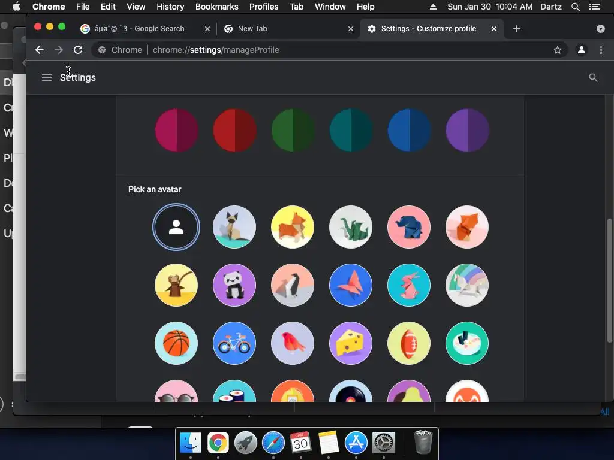Open the Chrome profile button
This screenshot has width=614, height=460.
point(582,50)
